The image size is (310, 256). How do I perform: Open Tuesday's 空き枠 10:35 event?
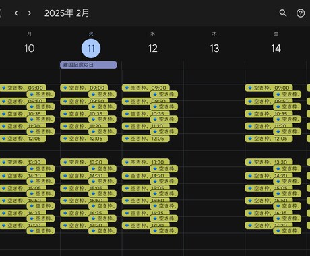tap(84, 113)
